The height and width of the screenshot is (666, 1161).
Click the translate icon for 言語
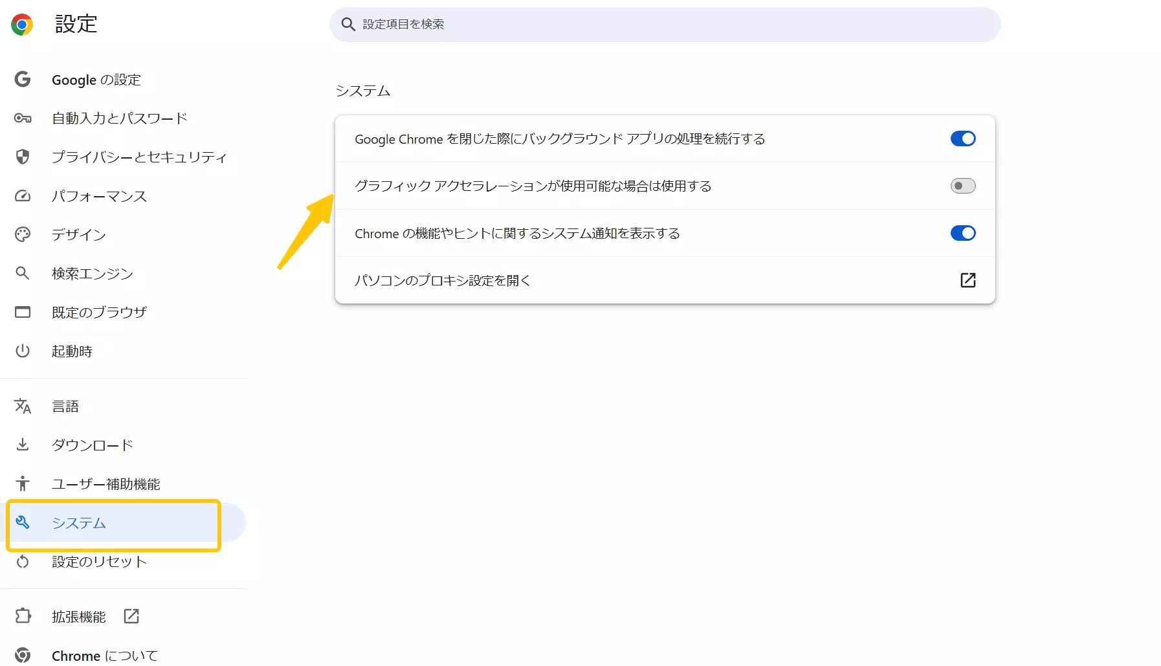pyautogui.click(x=23, y=406)
